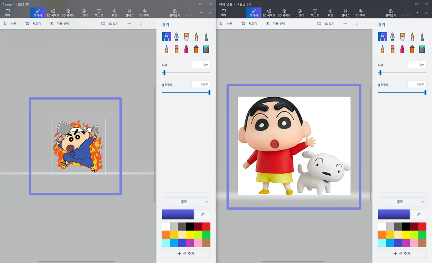
Task: Open 매트 material dropdown in right window
Action: point(402,202)
